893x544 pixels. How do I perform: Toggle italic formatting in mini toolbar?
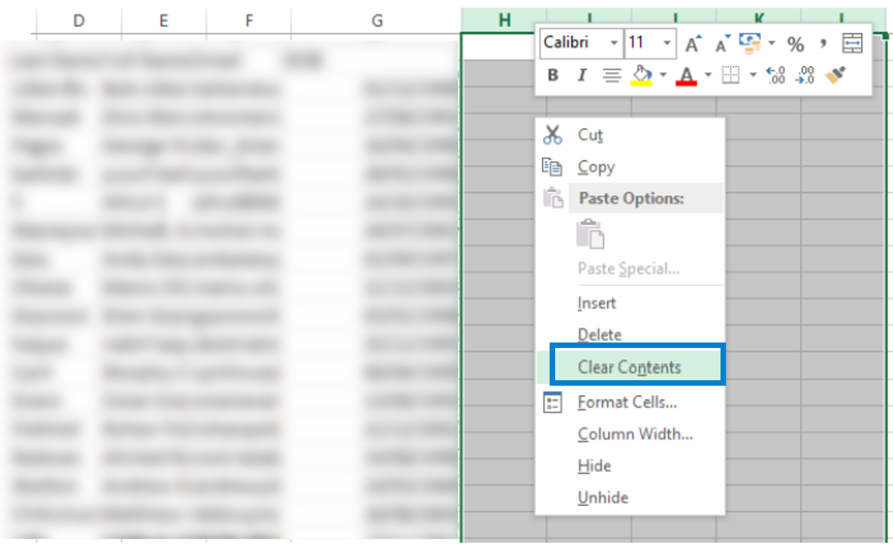(x=582, y=75)
